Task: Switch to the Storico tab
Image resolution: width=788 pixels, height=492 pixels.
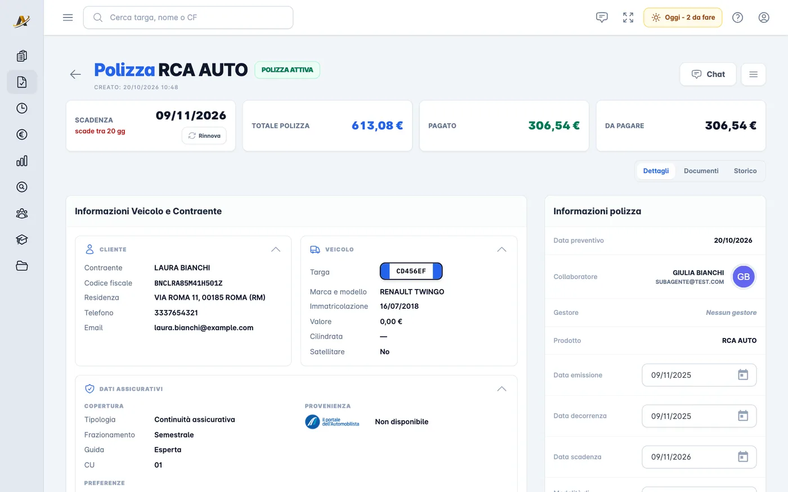Action: [x=745, y=171]
